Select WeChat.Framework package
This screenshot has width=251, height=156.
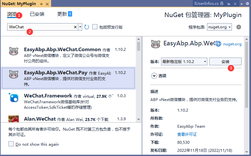[x=68, y=101]
